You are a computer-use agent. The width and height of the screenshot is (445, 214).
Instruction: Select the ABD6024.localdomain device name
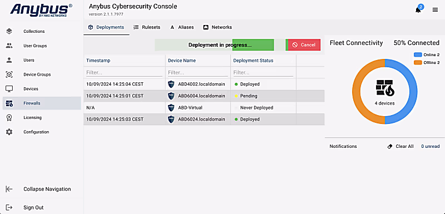click(201, 120)
